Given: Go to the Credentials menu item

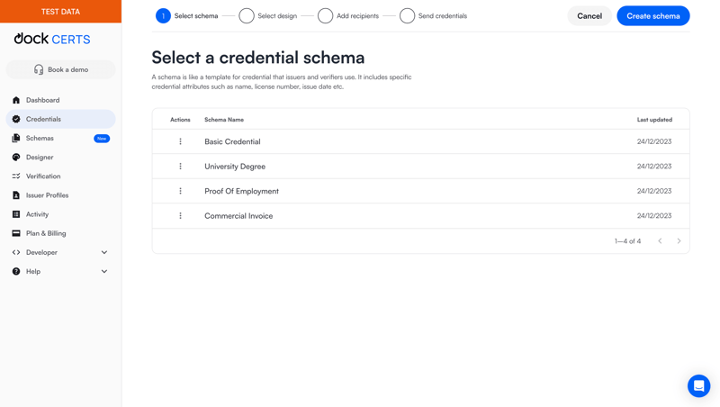Looking at the screenshot, I should [43, 119].
